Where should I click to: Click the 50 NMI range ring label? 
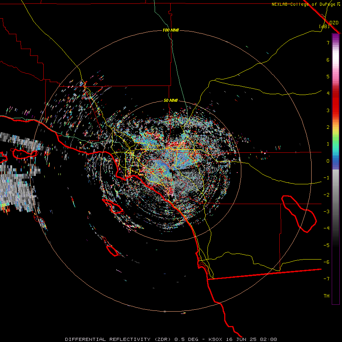point(171,100)
